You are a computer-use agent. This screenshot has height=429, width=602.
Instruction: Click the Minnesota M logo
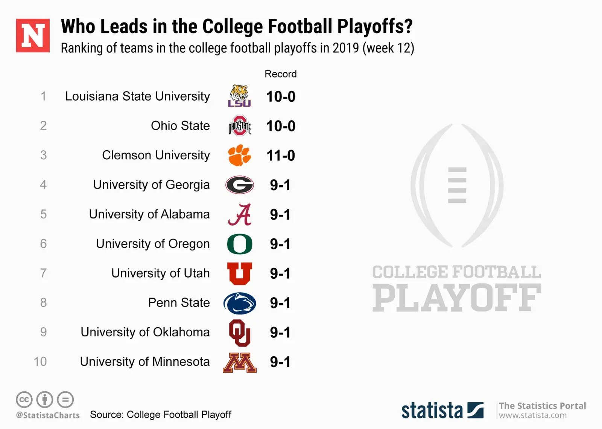[x=239, y=362]
